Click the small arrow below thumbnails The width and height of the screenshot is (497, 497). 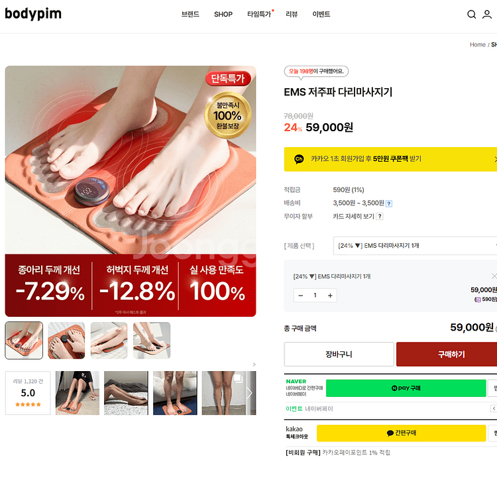[254, 364]
